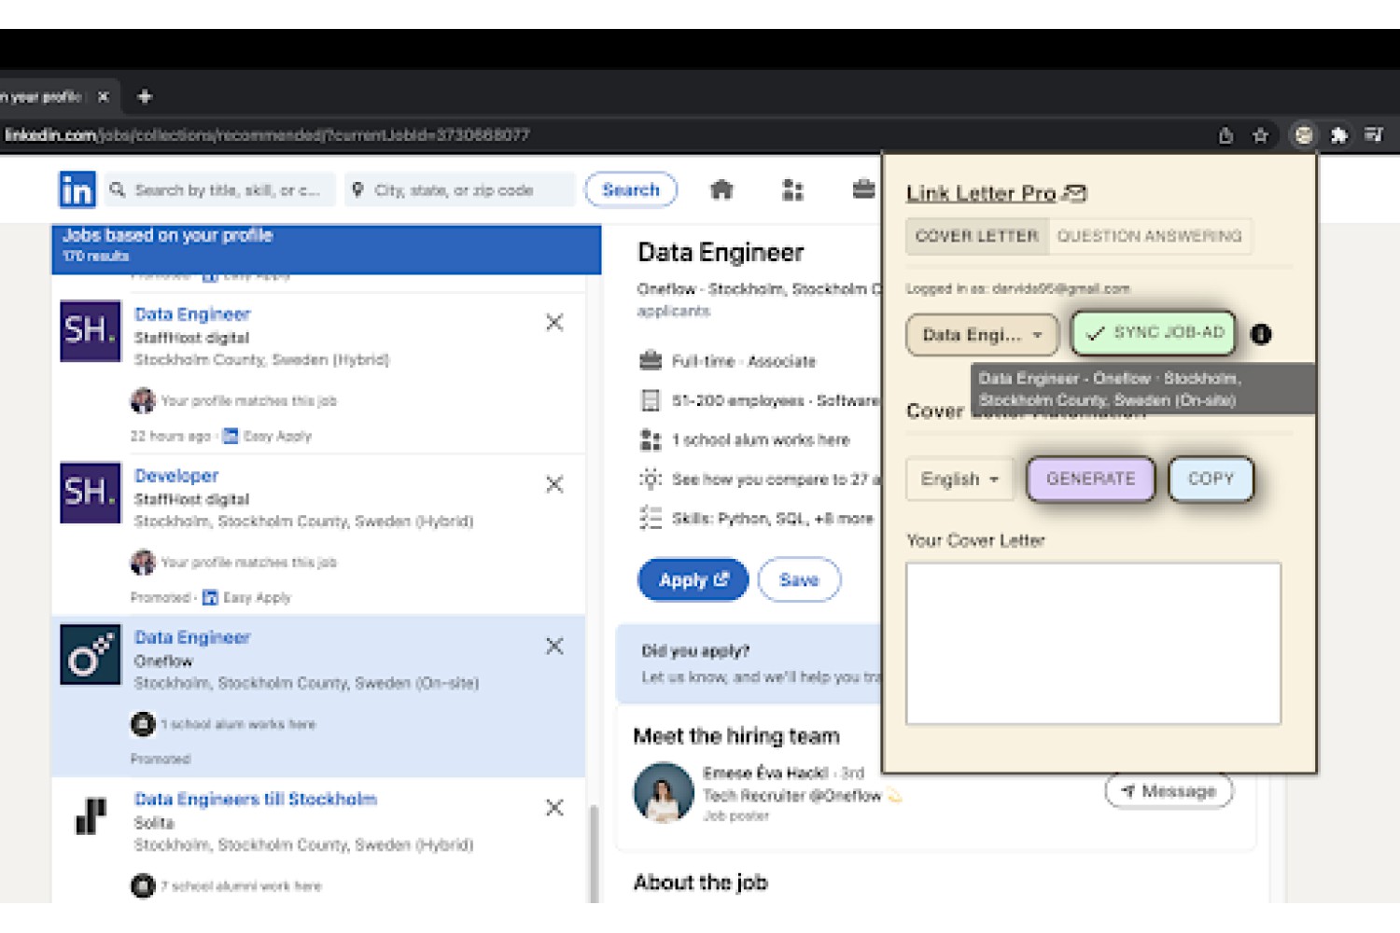1400x933 pixels.
Task: Open Data Engineers till Stockholm job link
Action: click(x=256, y=799)
